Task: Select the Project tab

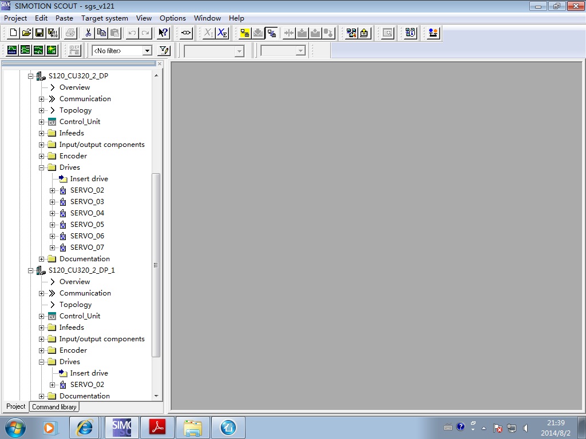Action: tap(15, 406)
